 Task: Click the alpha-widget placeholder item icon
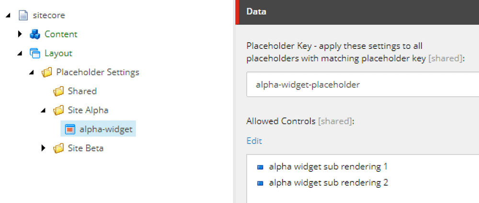coord(69,129)
